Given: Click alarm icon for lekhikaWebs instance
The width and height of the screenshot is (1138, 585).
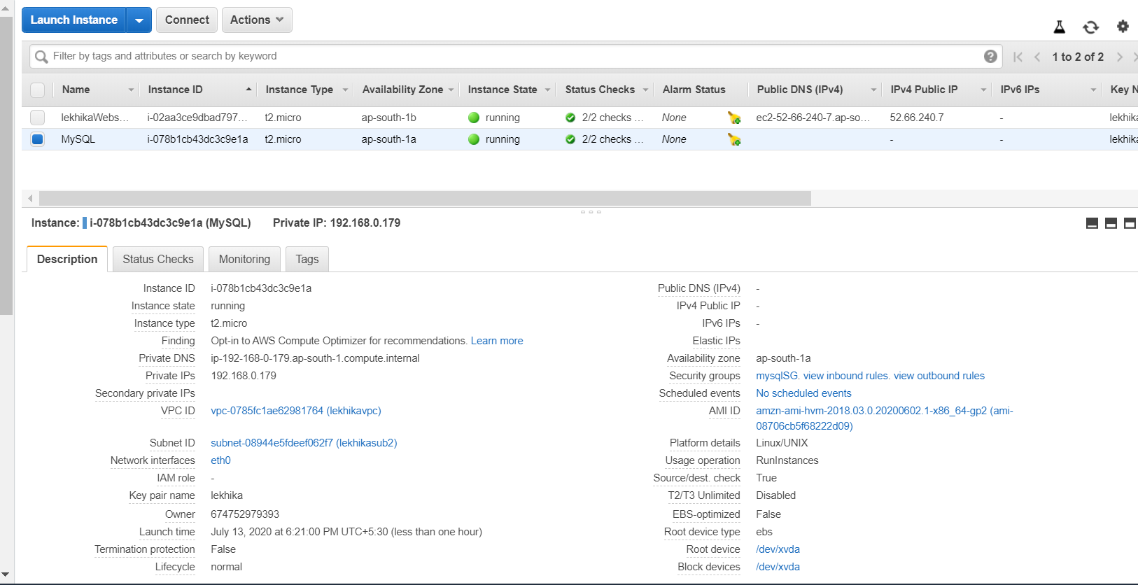Looking at the screenshot, I should click(x=734, y=118).
